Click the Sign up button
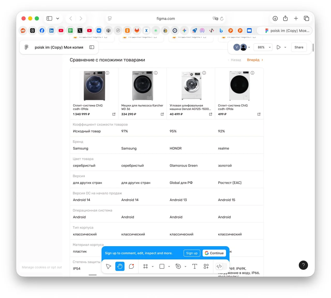The image size is (331, 298). pos(192,253)
